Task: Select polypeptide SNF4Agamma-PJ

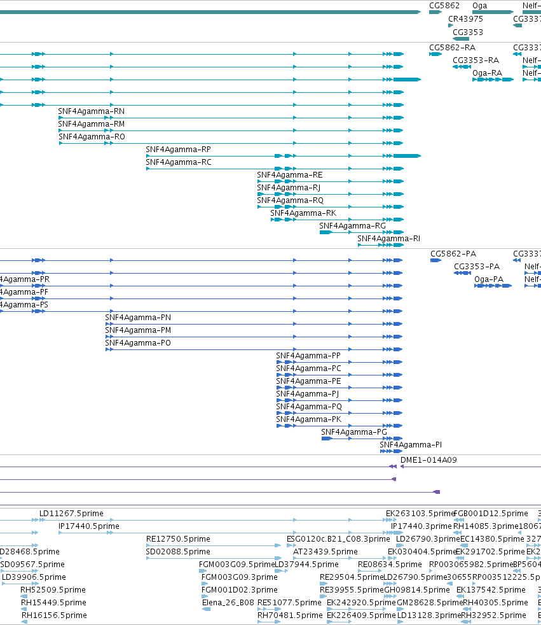Action: [307, 394]
